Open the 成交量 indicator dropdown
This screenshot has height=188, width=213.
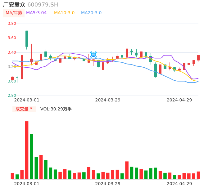tap(24, 109)
